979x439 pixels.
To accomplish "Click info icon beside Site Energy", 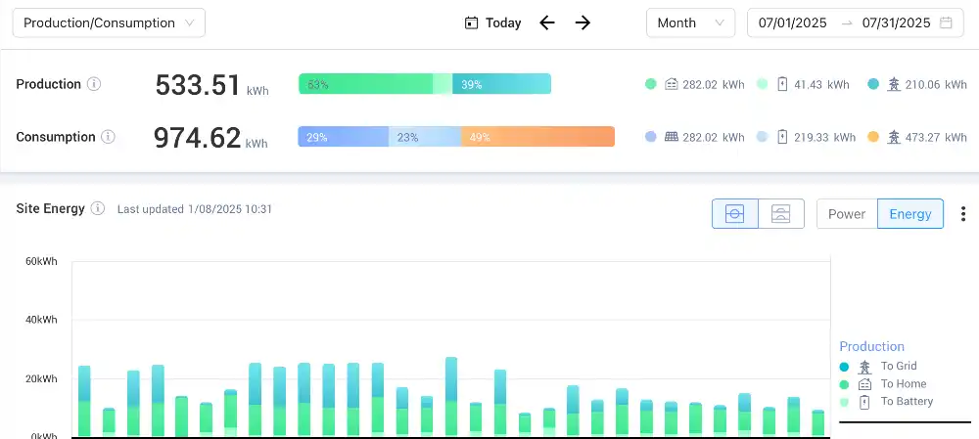I will coord(98,208).
